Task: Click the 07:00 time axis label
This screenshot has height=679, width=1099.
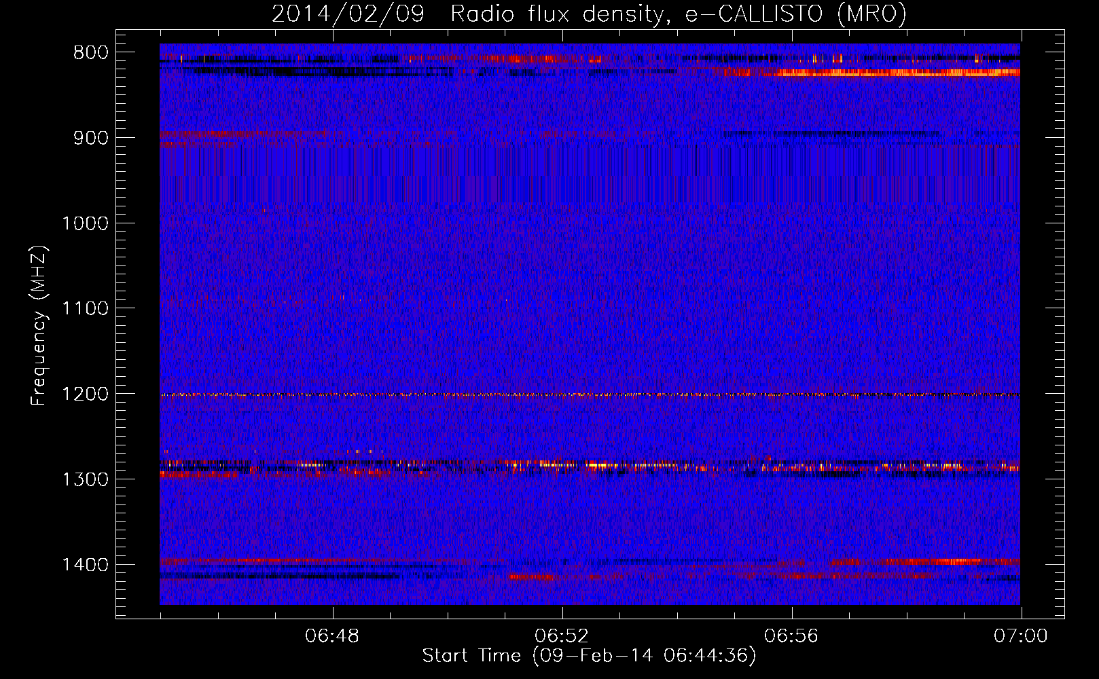Action: (1021, 636)
